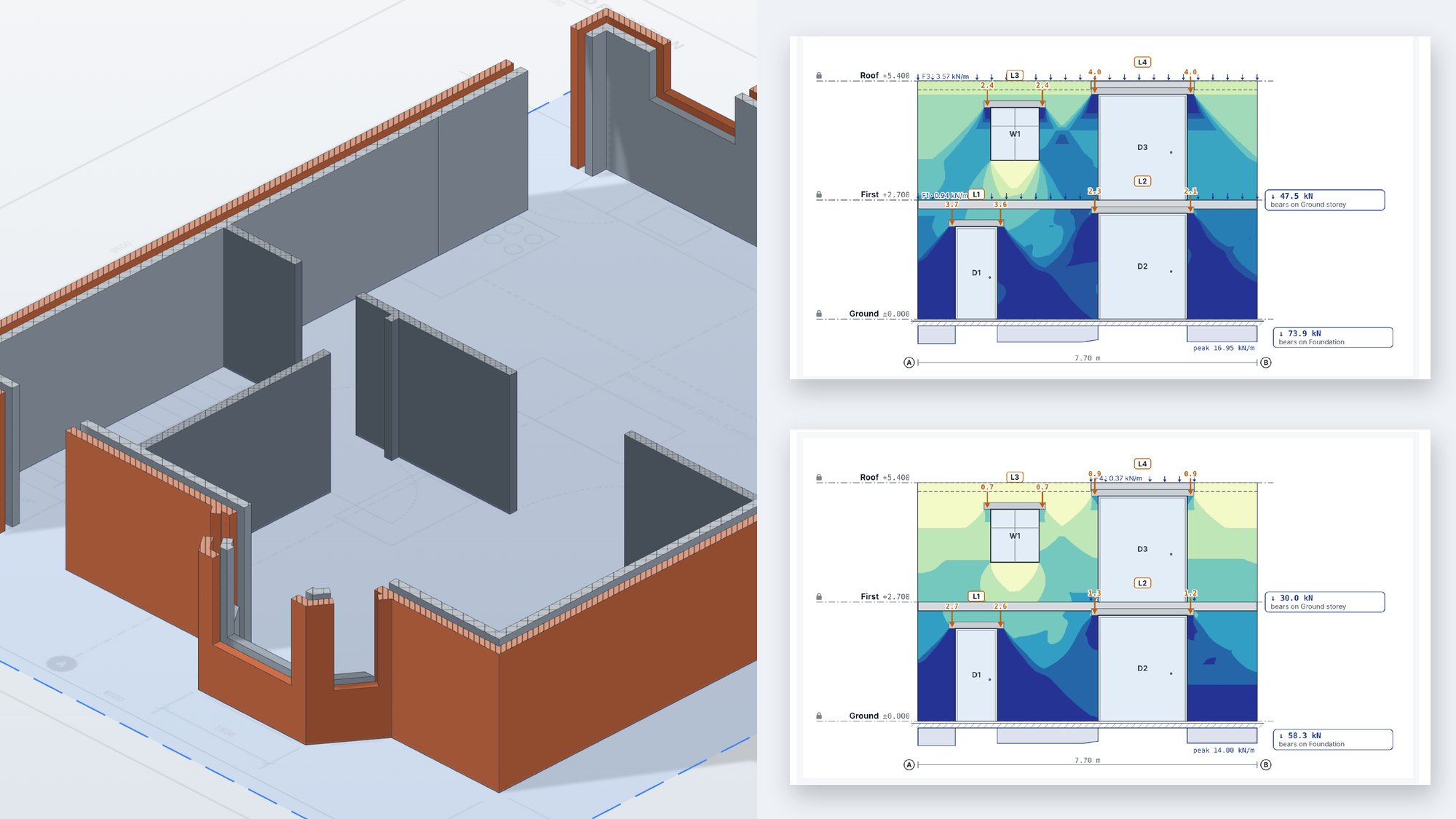The image size is (1456, 819).
Task: Open the 30.0 kN Ground storey reaction box
Action: [1325, 602]
